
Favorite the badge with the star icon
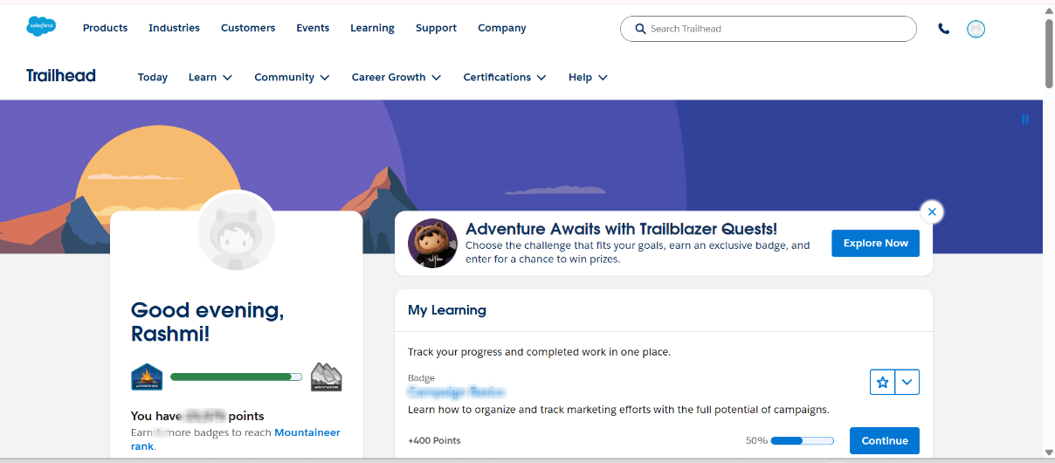click(x=882, y=382)
